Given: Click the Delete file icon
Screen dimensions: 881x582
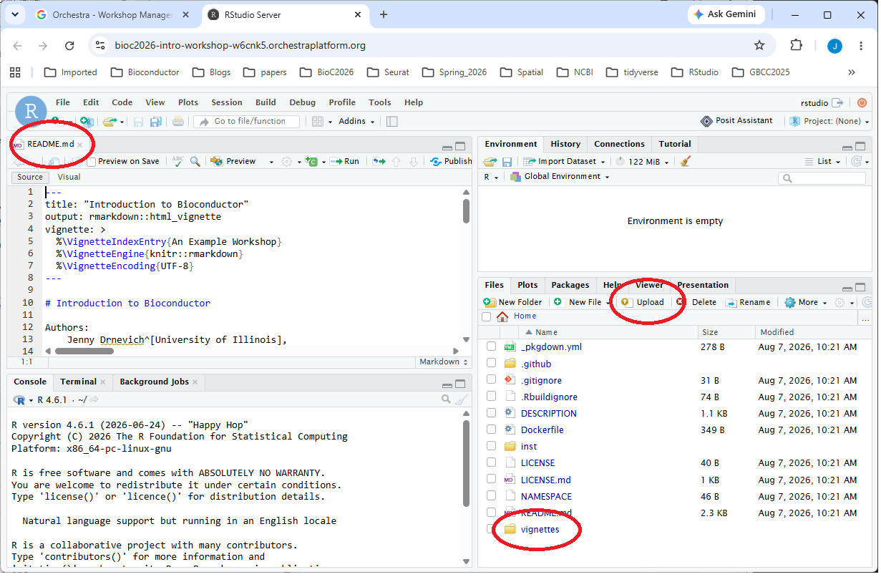Looking at the screenshot, I should pos(680,303).
